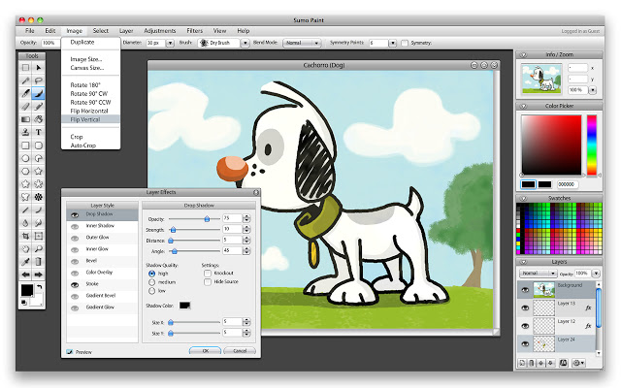621x388 pixels.
Task: Select the medium shadow quality option
Action: (x=151, y=281)
